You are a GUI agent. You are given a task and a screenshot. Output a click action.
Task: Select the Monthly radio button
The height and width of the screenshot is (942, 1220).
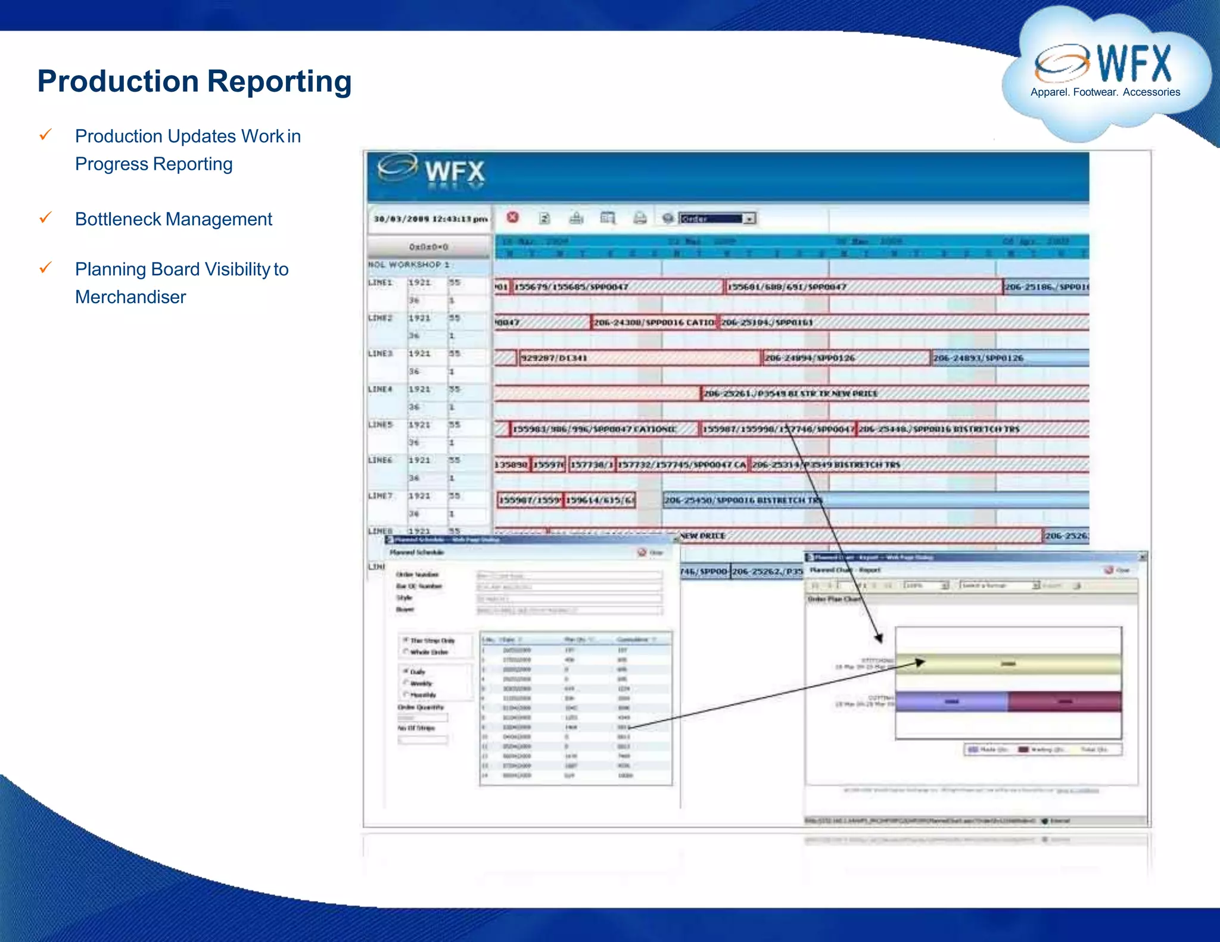point(406,694)
